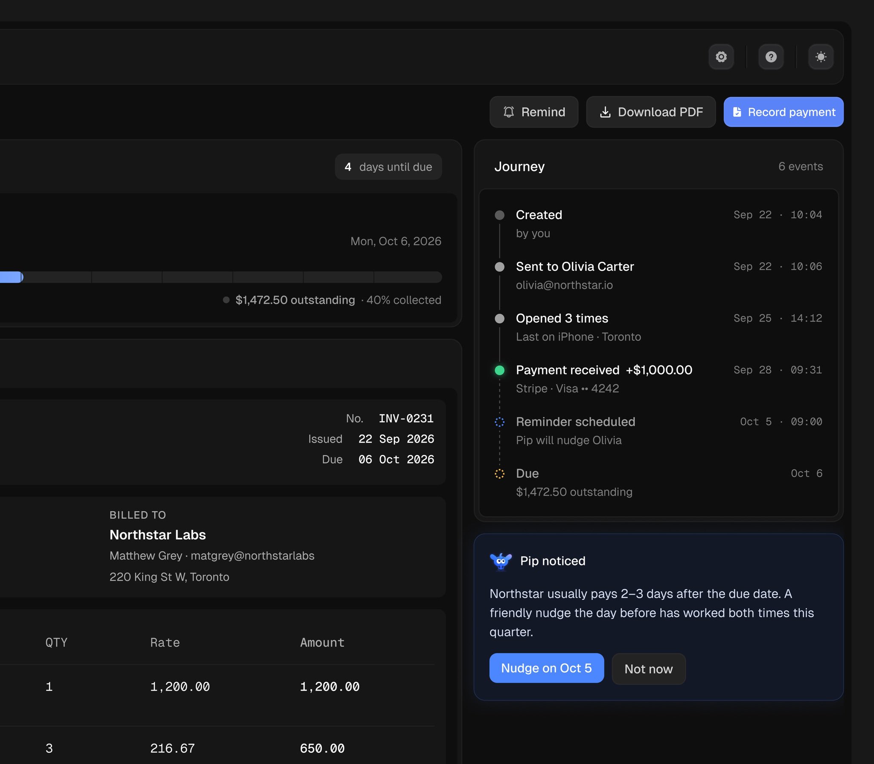Screen dimensions: 874x764
Task: Click the matgrey@northstarlabs contact text
Action: (x=252, y=556)
